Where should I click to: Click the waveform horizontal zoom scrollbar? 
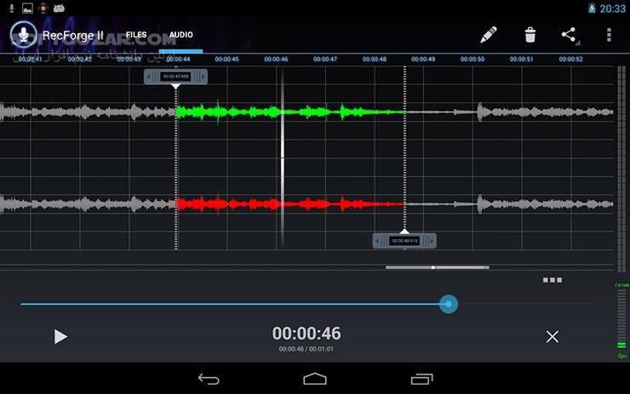pos(437,267)
